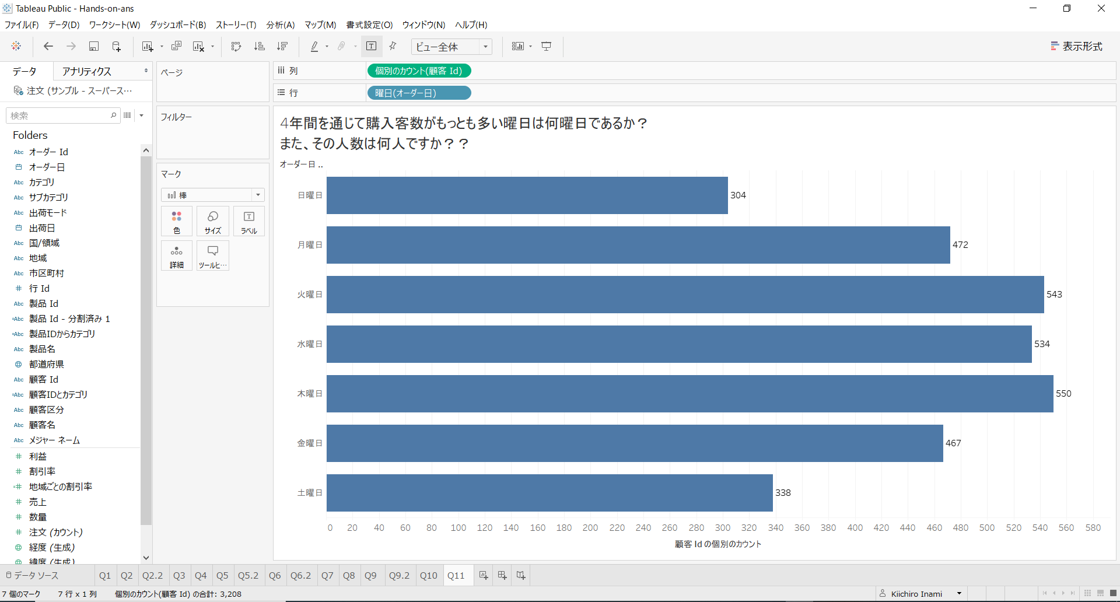Open the 分析(A) menu
The image size is (1120, 602).
281,24
